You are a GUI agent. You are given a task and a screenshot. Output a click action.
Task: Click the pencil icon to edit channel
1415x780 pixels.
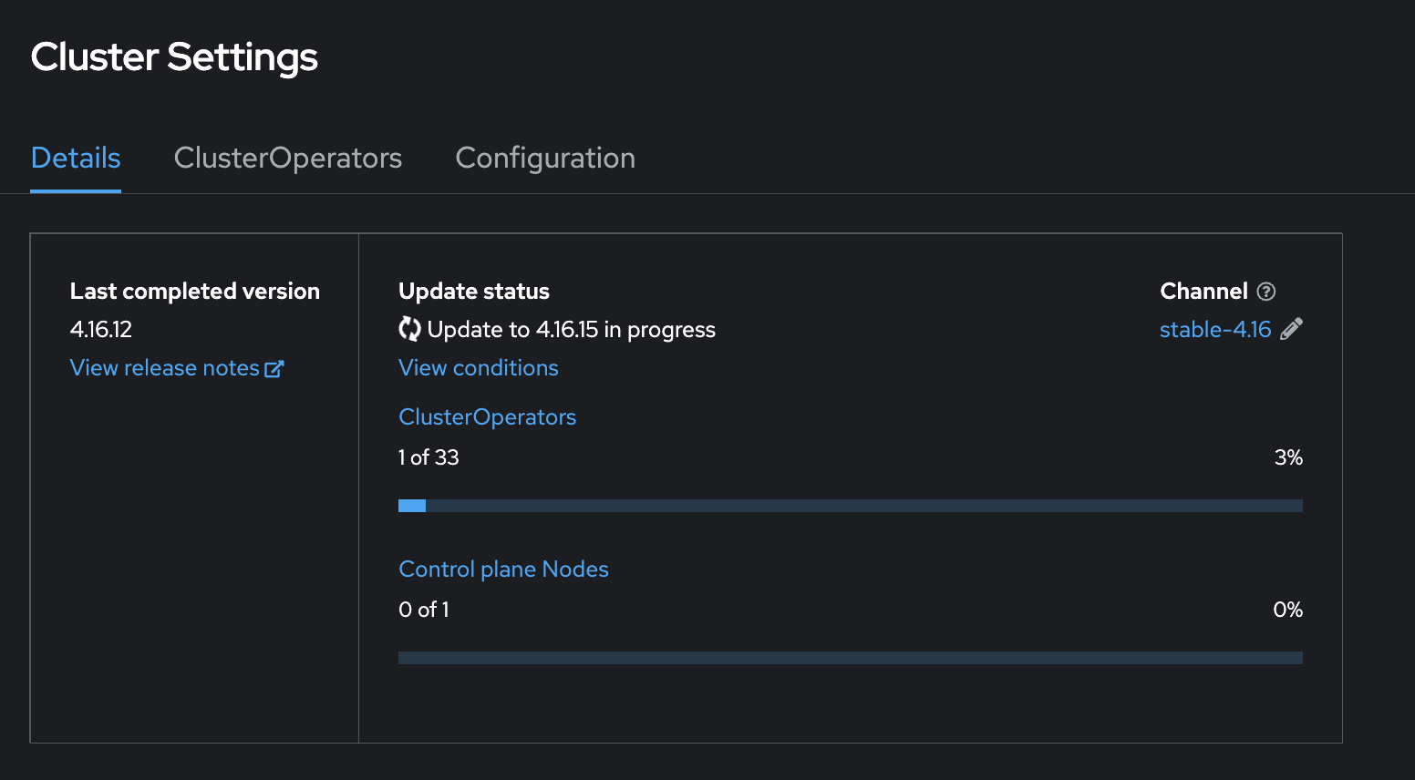click(x=1291, y=329)
